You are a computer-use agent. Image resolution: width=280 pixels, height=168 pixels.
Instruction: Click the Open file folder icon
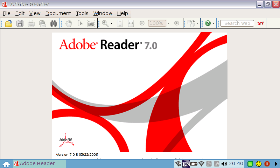pyautogui.click(x=8, y=23)
